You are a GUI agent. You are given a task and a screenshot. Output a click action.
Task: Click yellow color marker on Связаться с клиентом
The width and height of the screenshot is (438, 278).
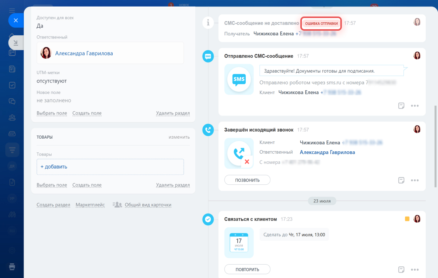(407, 219)
